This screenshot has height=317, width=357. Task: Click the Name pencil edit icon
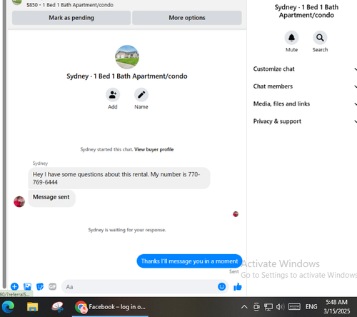[x=141, y=95]
